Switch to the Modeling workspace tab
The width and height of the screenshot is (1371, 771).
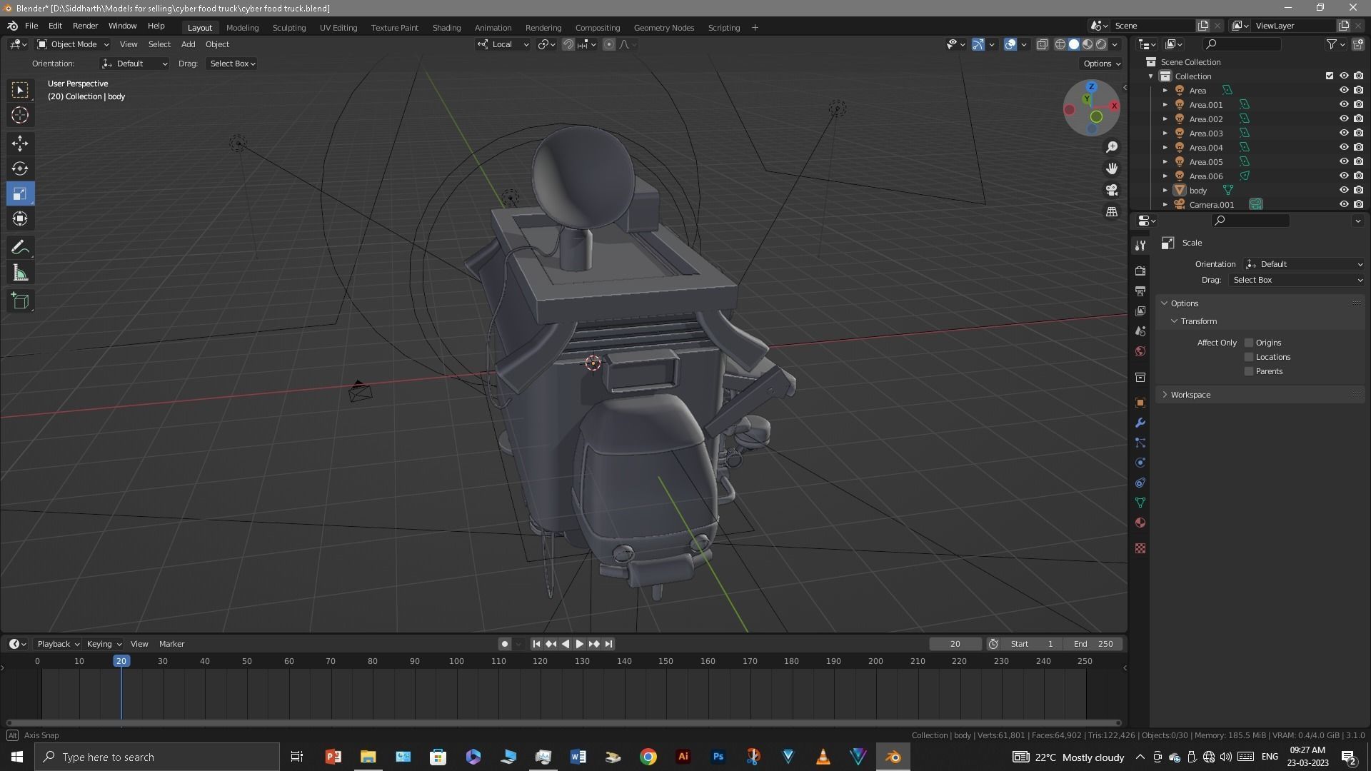click(x=242, y=28)
